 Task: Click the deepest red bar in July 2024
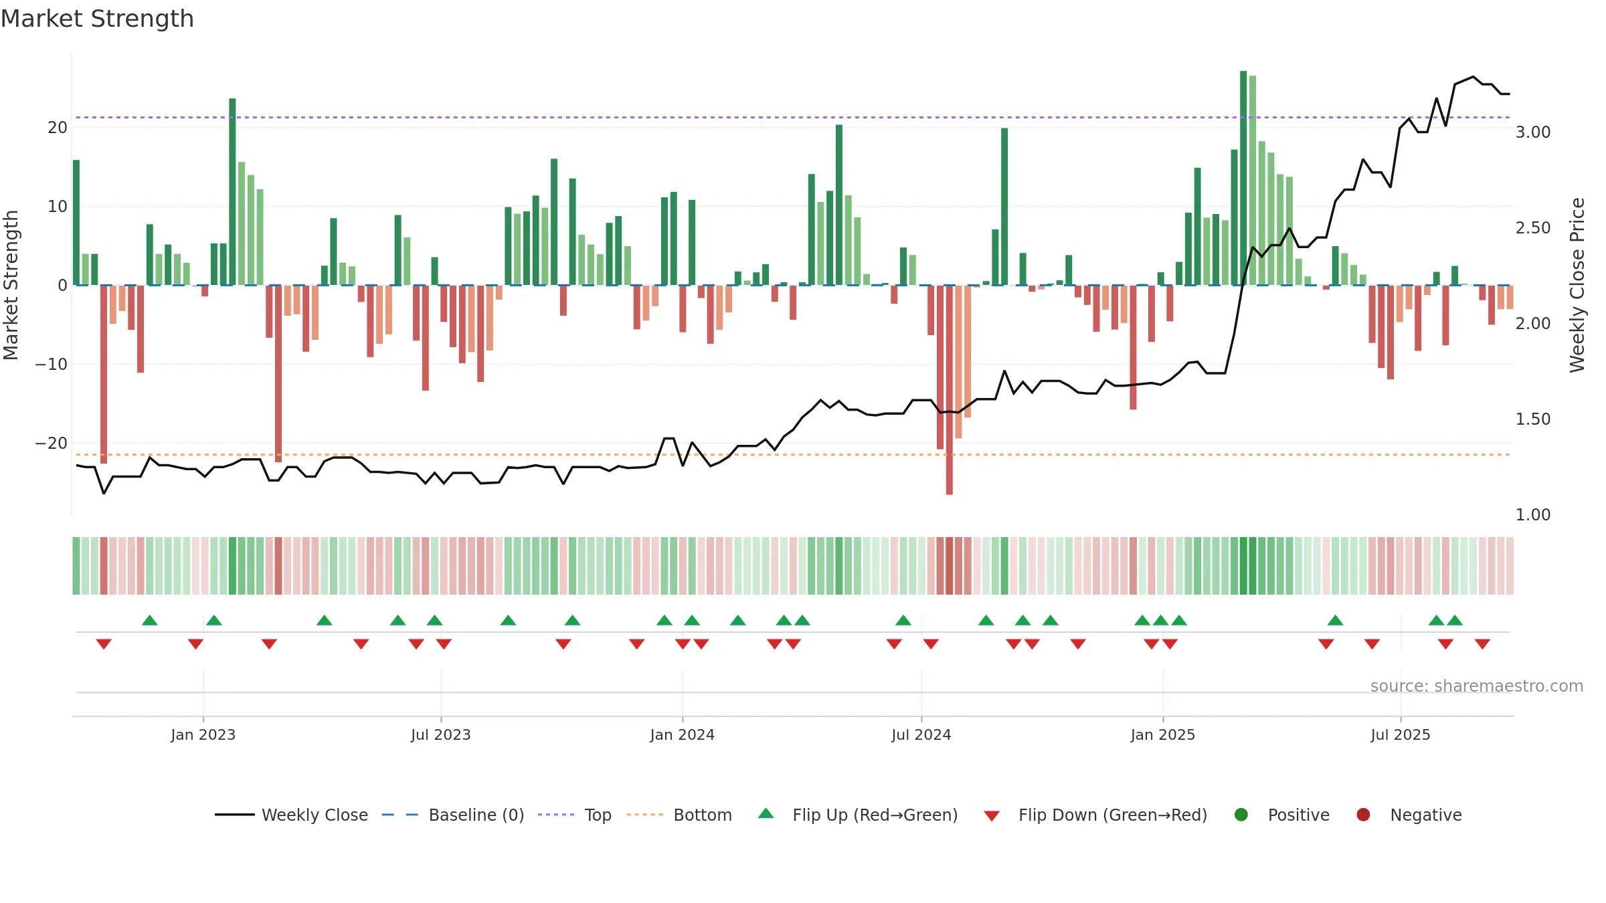point(950,390)
